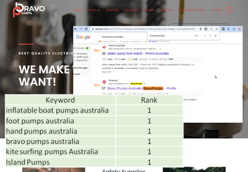Image resolution: width=248 pixels, height=172 pixels.
Task: Open the Google Translate extension icon
Action: (x=229, y=29)
